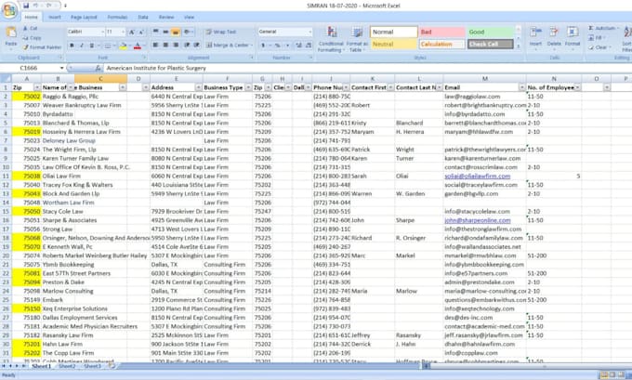Image resolution: width=632 pixels, height=380 pixels.
Task: Pick the red Font Color button
Action: (x=137, y=46)
